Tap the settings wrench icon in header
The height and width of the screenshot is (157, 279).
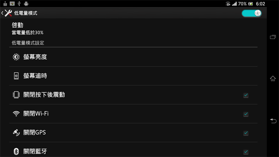click(8, 13)
